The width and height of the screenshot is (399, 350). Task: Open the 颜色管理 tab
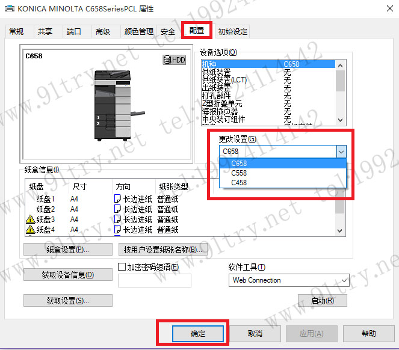click(138, 32)
